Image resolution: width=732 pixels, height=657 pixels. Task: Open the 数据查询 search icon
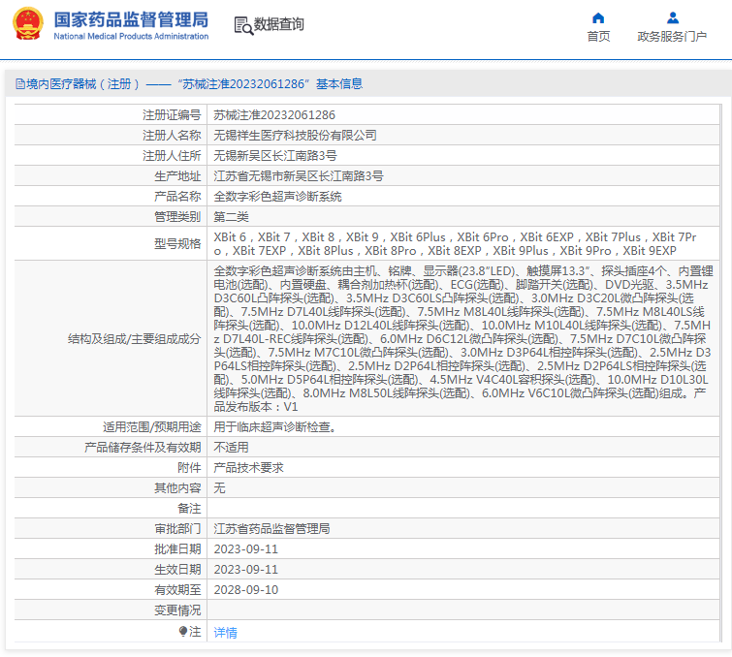[x=243, y=25]
